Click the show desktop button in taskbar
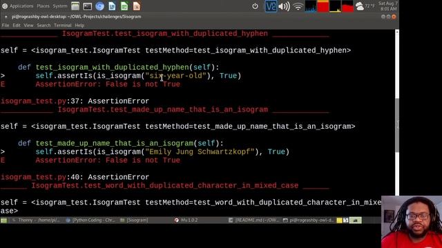This screenshot has width=442, height=248. pyautogui.click(x=4, y=220)
